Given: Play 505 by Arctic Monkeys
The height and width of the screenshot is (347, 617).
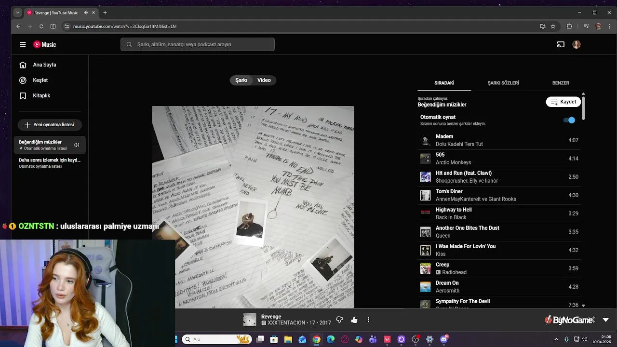Looking at the screenshot, I should 499,159.
